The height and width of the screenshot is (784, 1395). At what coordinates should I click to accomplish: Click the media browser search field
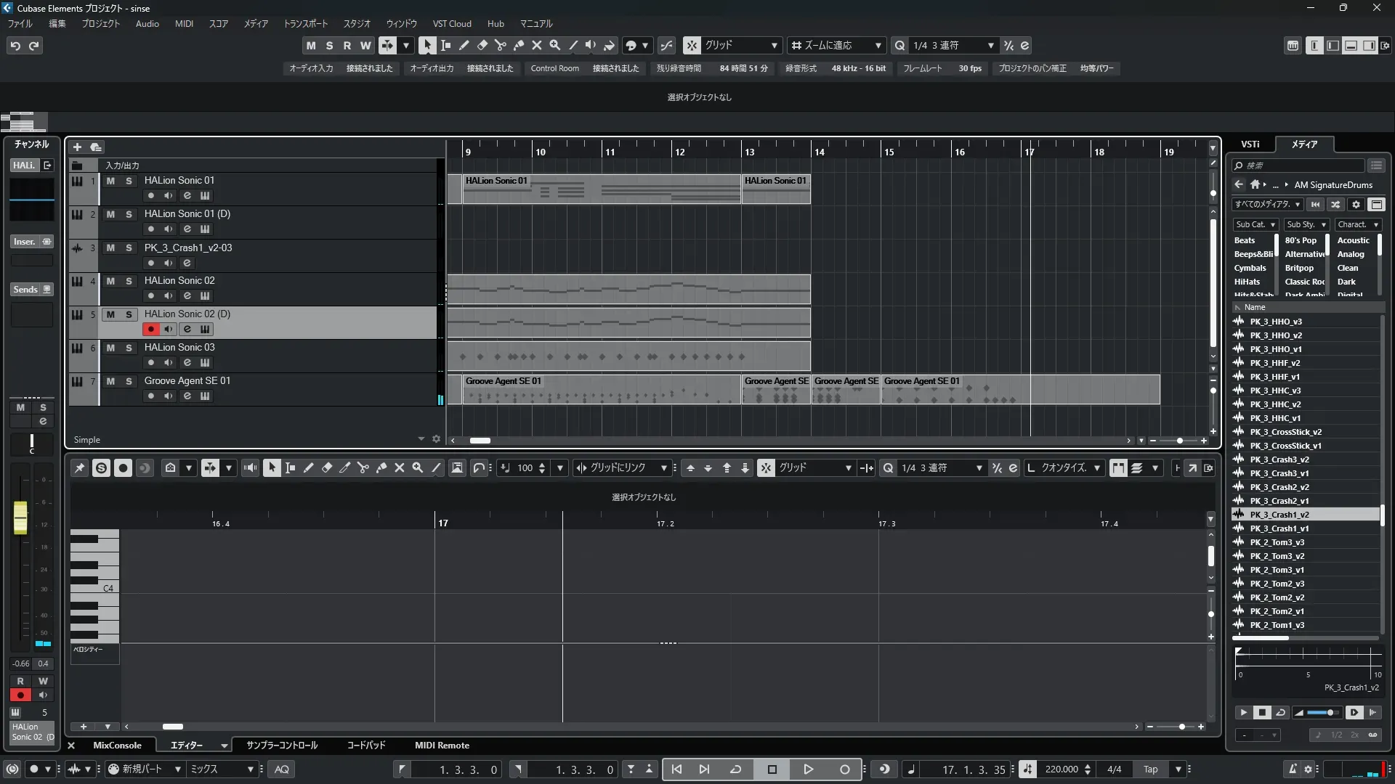[1301, 166]
